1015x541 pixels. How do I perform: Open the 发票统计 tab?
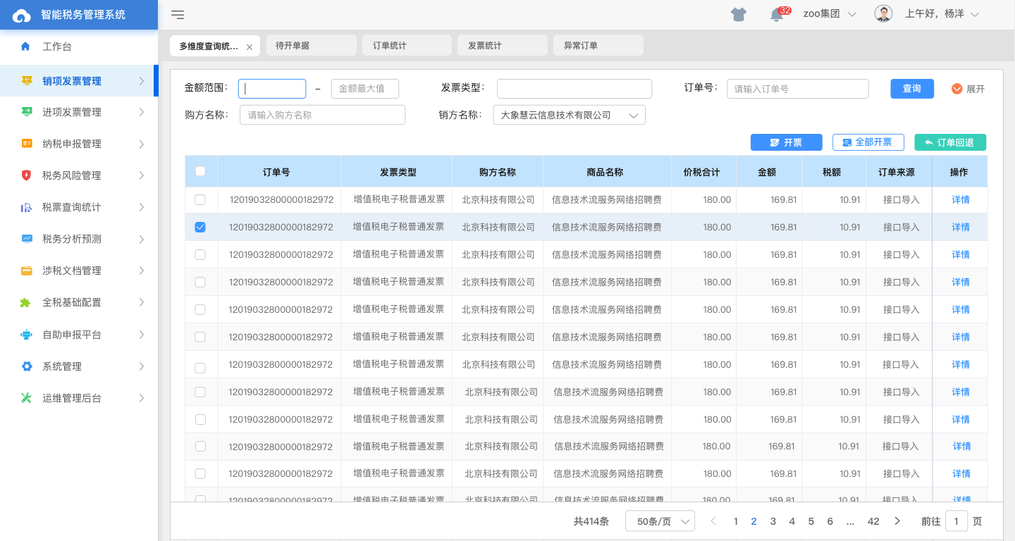pos(502,44)
